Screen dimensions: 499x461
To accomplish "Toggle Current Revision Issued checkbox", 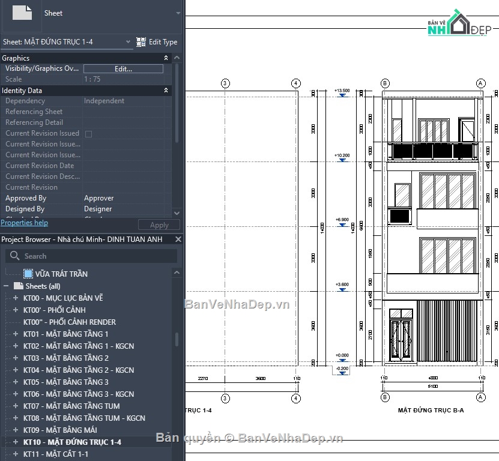I will (x=88, y=134).
